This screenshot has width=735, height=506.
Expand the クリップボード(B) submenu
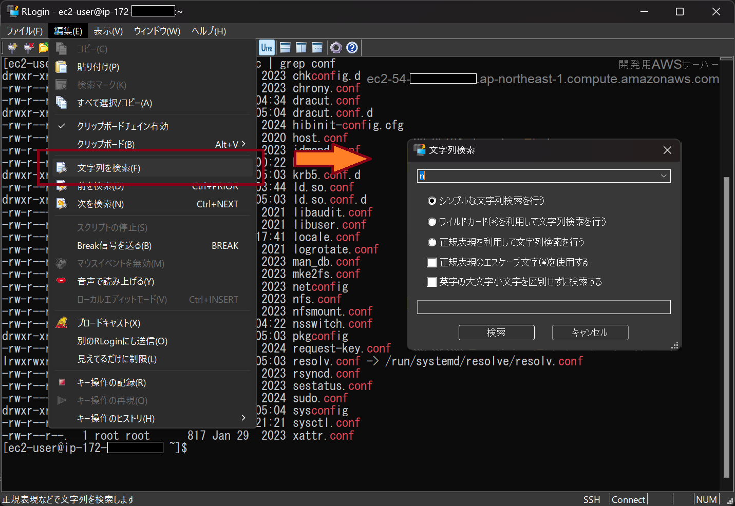(x=154, y=144)
